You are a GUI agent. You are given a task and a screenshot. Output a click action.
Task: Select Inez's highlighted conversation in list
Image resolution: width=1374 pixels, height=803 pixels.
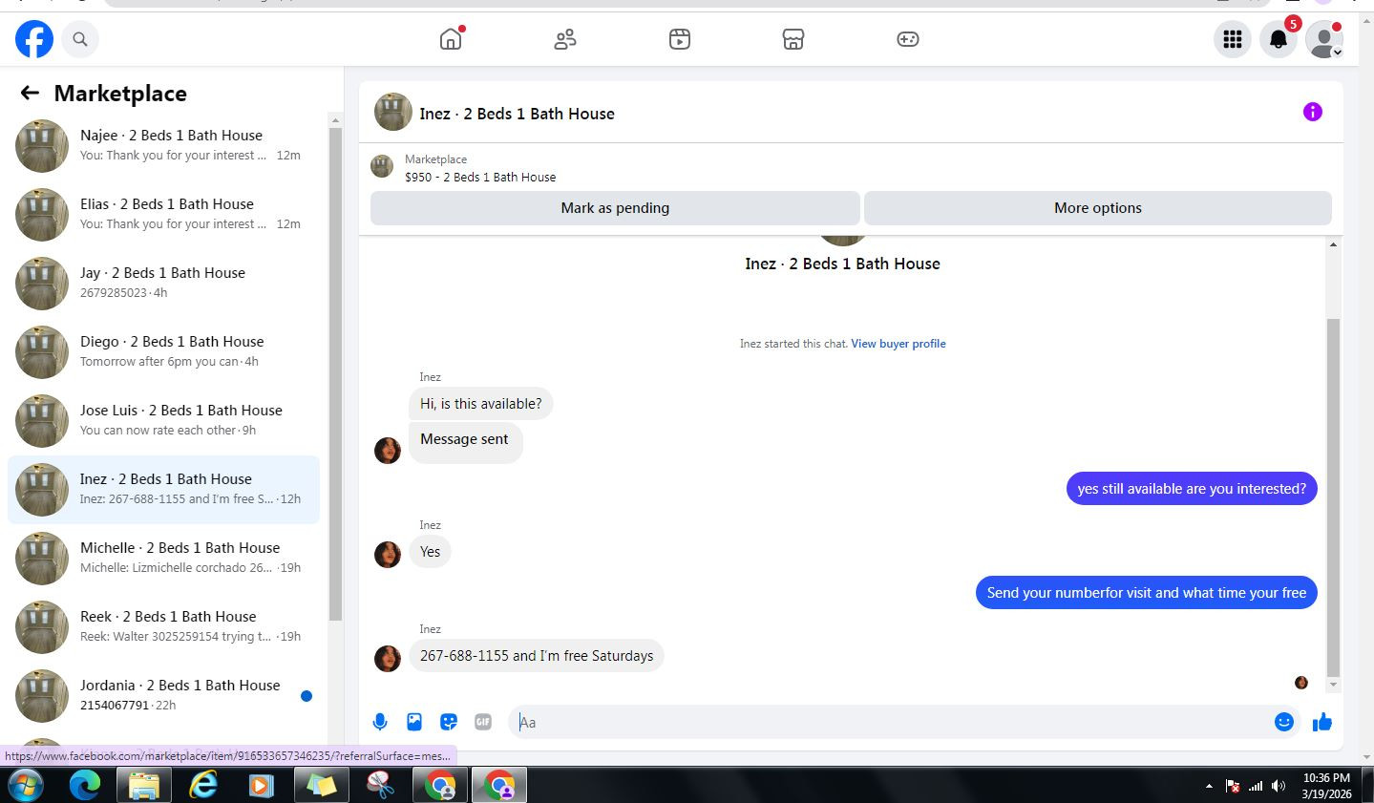(x=164, y=490)
